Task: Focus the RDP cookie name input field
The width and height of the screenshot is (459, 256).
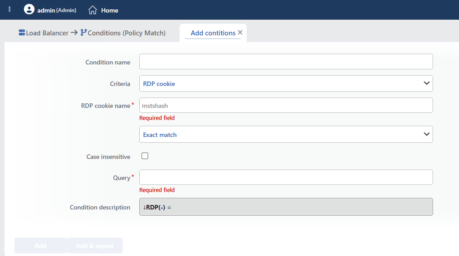Action: tap(286, 105)
